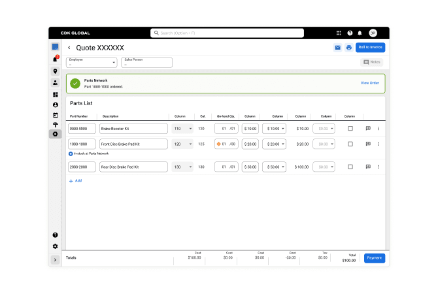Image resolution: width=438 pixels, height=294 pixels.
Task: Tick checkbox in Rear Disc Brake Pad Kit row
Action: [350, 167]
